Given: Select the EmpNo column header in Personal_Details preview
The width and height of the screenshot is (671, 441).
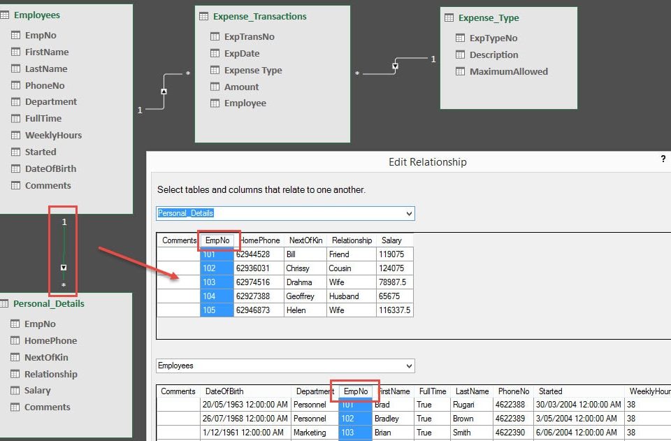Looking at the screenshot, I should pyautogui.click(x=217, y=240).
